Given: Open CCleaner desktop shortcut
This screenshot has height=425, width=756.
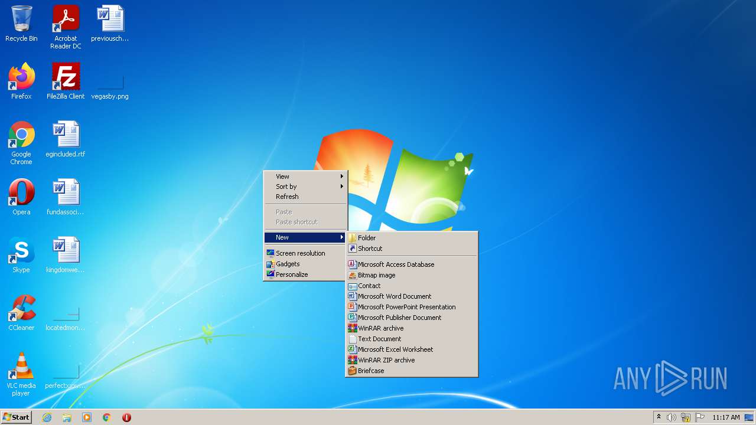Looking at the screenshot, I should coord(21,313).
